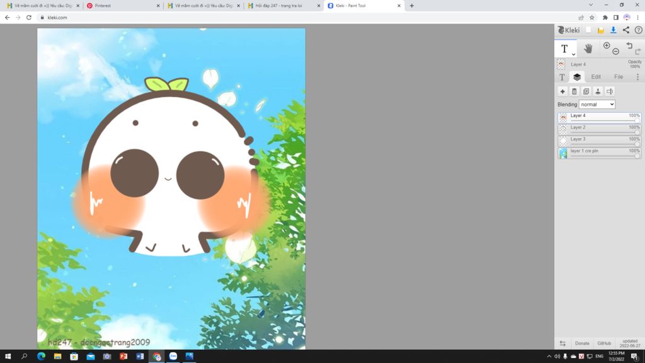This screenshot has height=363, width=645.
Task: Open the File tab
Action: click(619, 77)
